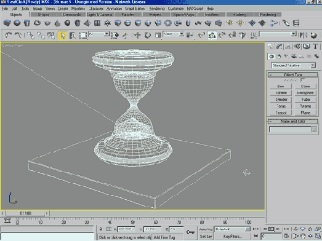Collapse the Object Type rollout
The width and height of the screenshot is (322, 241).
pyautogui.click(x=293, y=75)
